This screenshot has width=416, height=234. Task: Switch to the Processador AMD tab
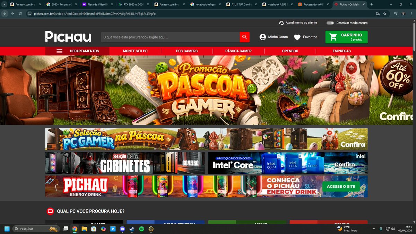(313, 5)
